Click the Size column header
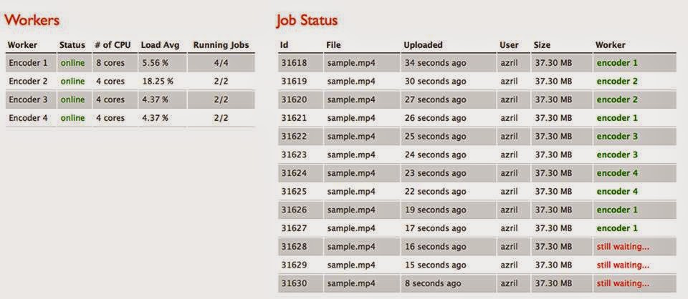This screenshot has width=688, height=299. pyautogui.click(x=542, y=44)
